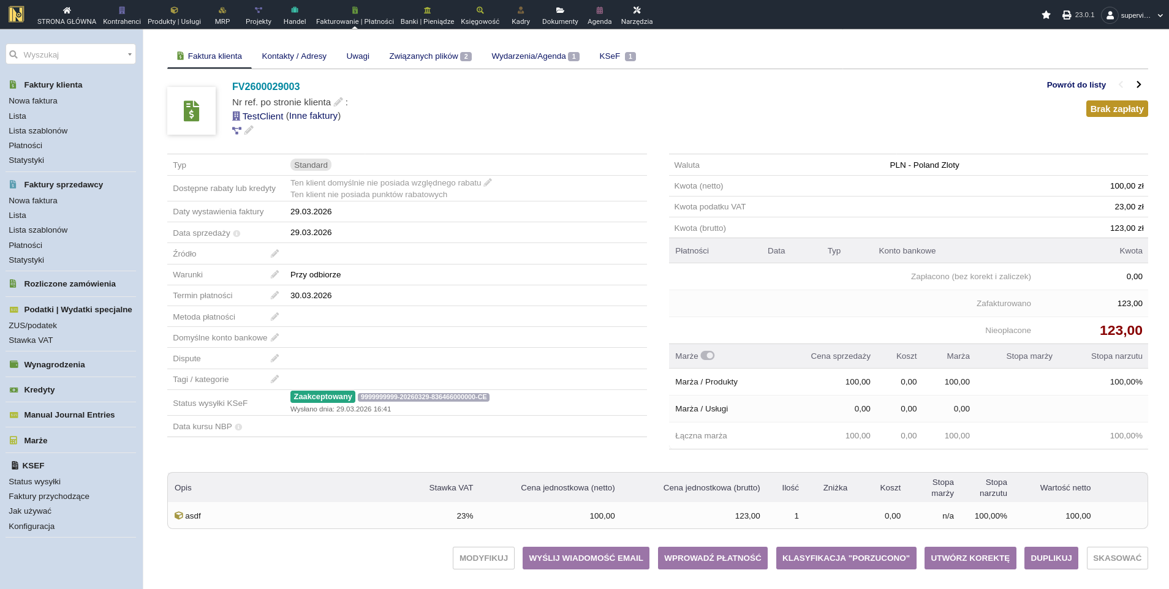Open Księgowość in top menu
Screen dimensions: 1169x589
pos(480,15)
